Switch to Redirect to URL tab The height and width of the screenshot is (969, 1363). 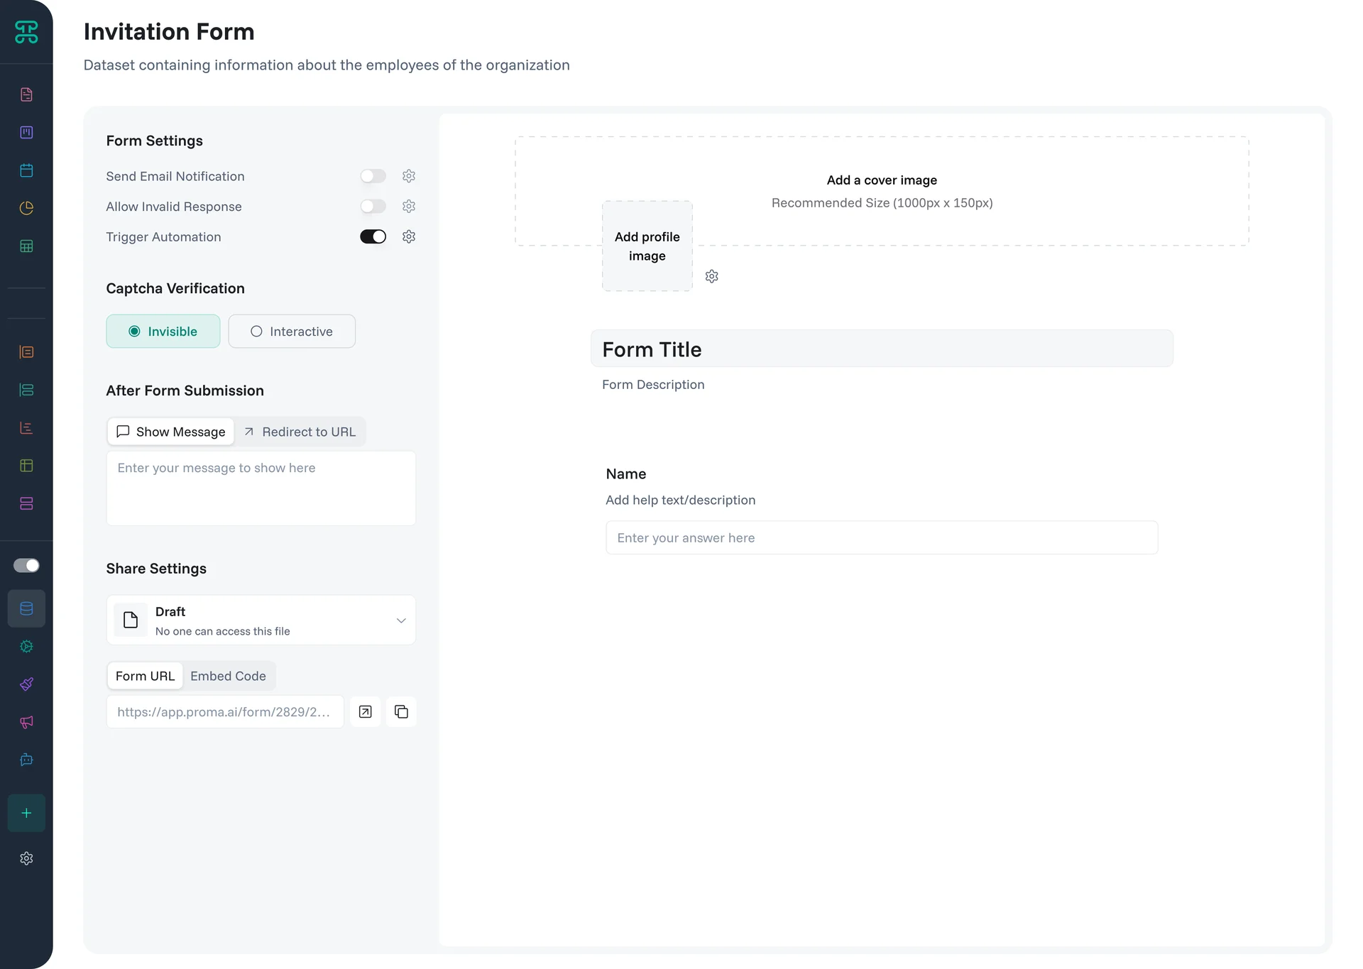[x=300, y=432]
